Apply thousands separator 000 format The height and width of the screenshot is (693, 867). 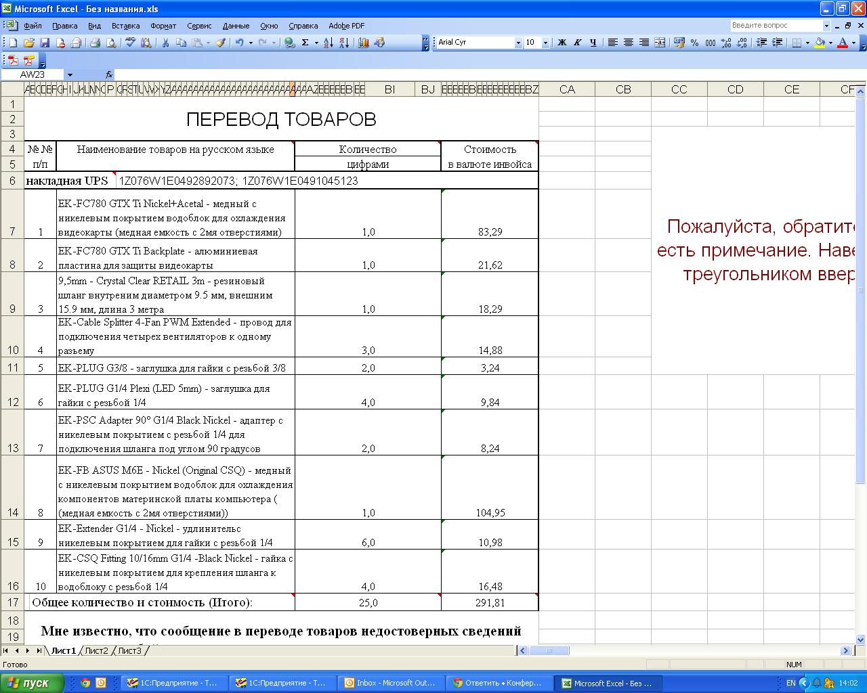[711, 43]
